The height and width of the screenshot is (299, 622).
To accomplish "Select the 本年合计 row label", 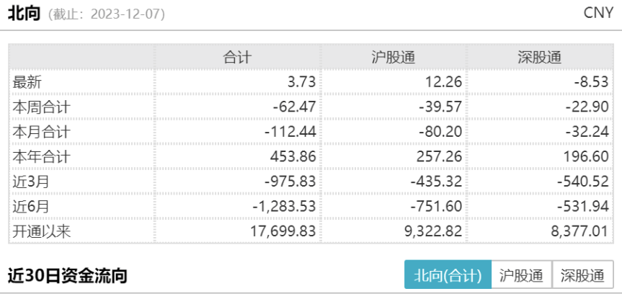I will point(41,156).
